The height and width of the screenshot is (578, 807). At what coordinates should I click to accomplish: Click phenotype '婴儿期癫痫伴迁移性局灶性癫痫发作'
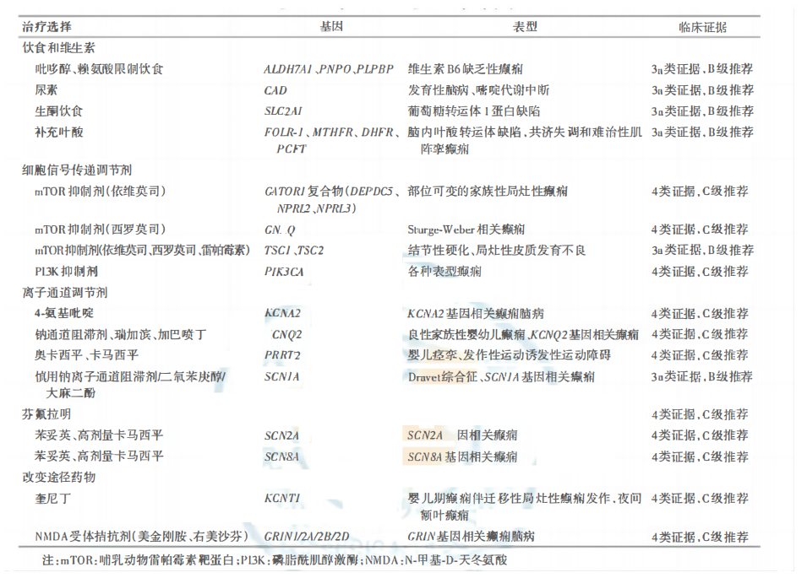pyautogui.click(x=509, y=499)
